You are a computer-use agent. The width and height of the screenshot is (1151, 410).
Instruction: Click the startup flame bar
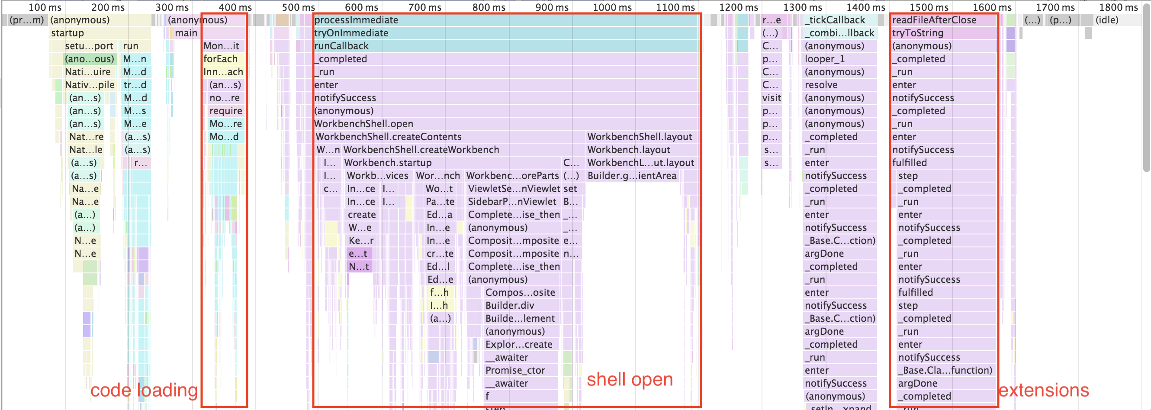point(100,33)
